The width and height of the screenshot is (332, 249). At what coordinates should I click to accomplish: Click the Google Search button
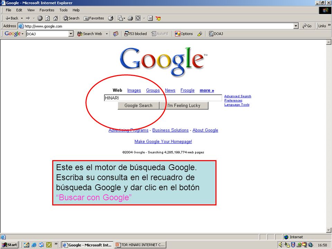tap(138, 105)
